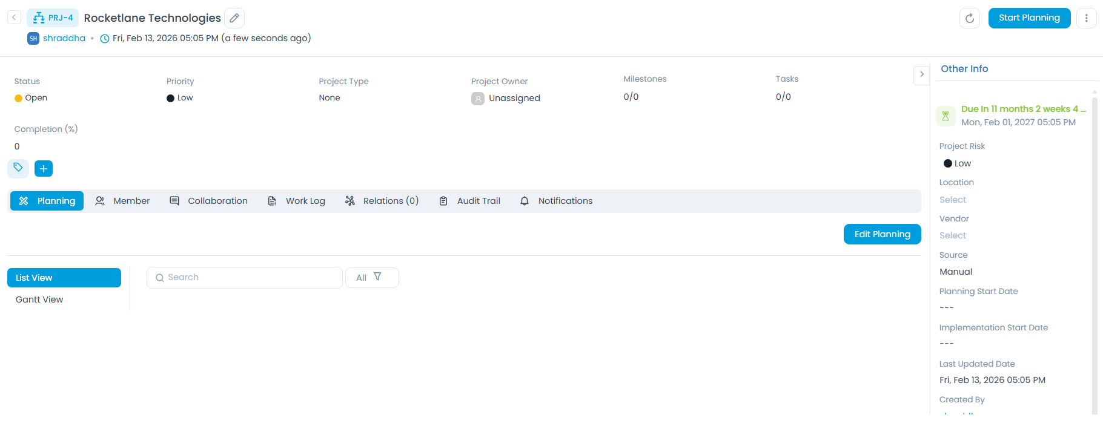Click the Start Planning button

[1030, 18]
